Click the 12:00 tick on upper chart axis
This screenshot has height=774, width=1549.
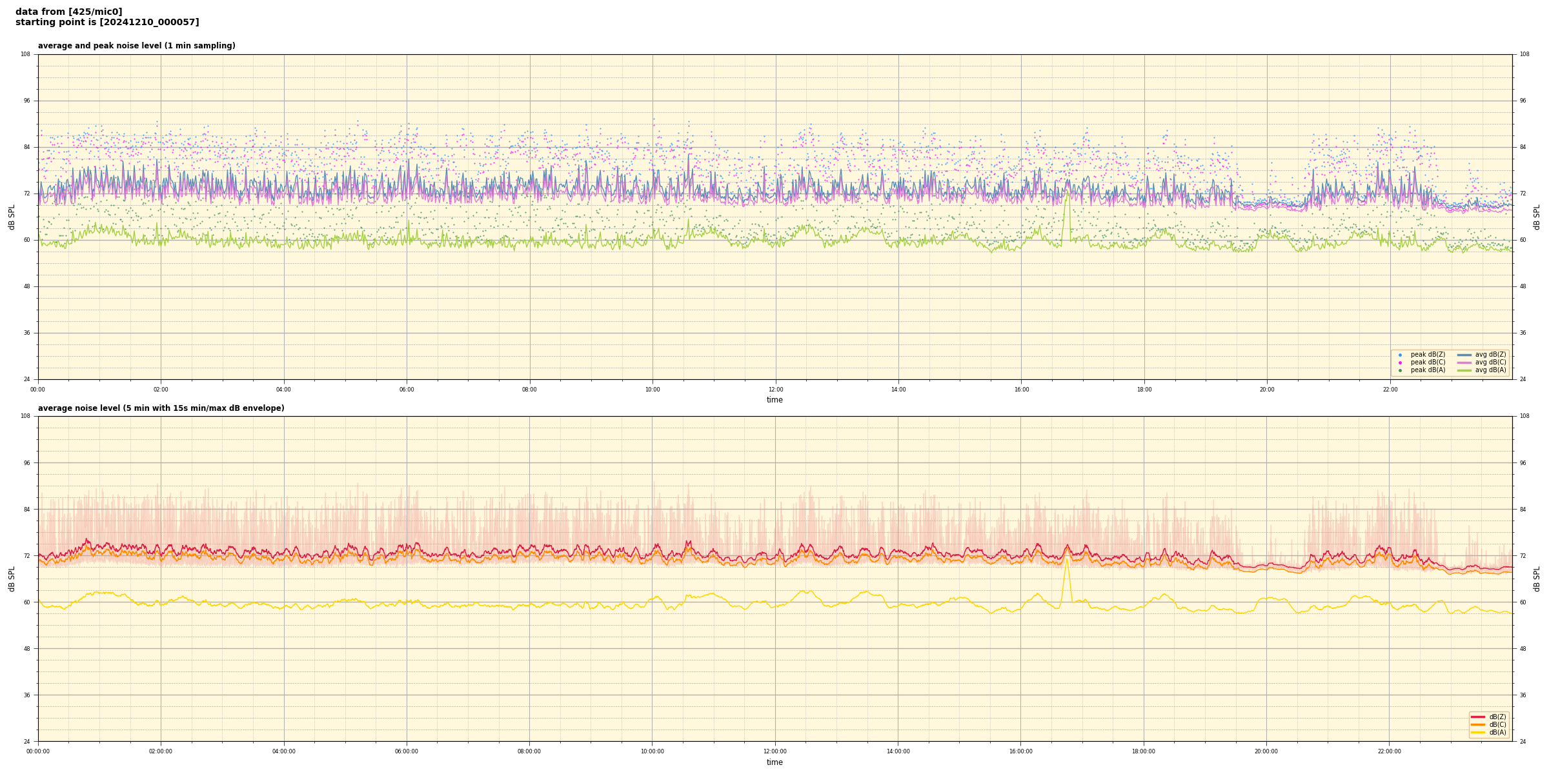click(x=775, y=390)
